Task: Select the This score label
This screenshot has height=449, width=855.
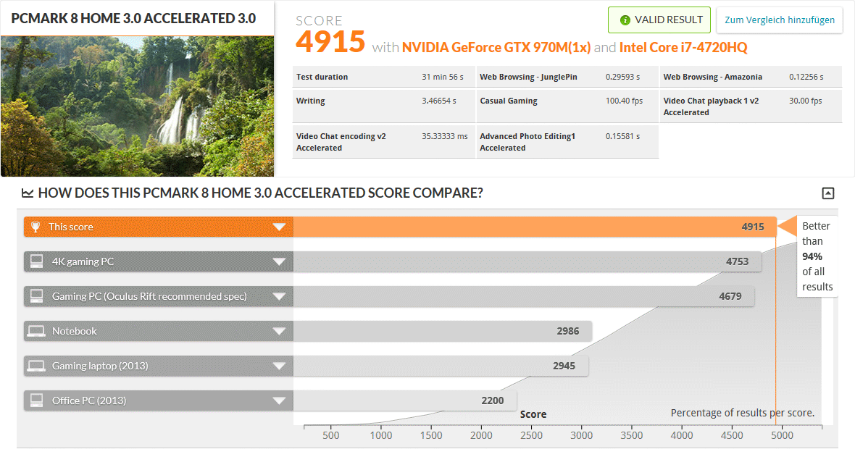Action: click(x=71, y=227)
